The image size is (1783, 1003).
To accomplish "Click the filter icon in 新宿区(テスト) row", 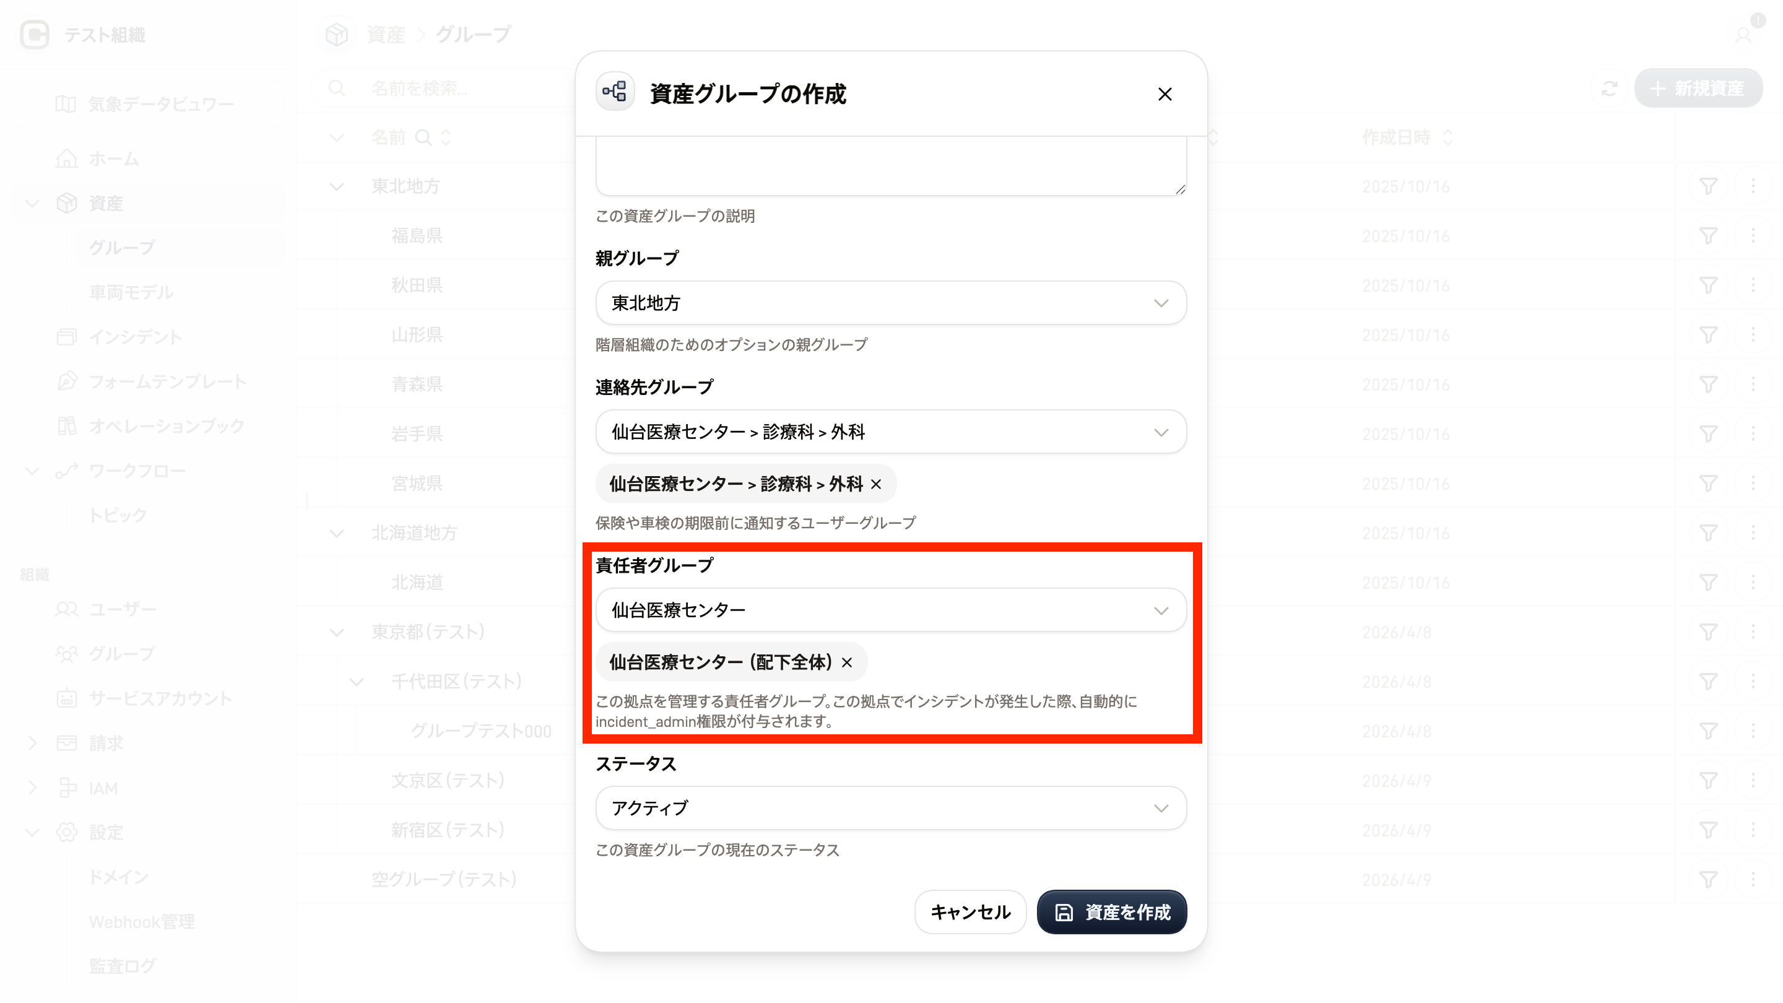I will [x=1708, y=830].
